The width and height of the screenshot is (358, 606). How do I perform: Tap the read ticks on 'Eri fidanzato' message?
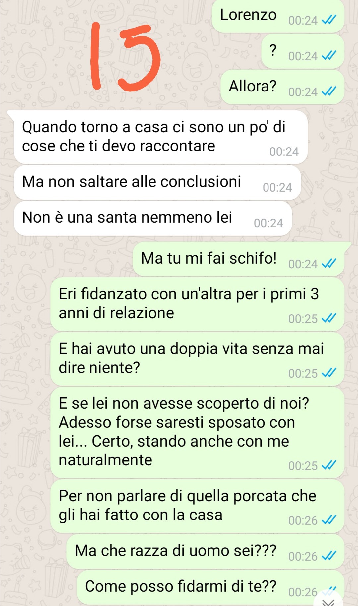coord(329,318)
